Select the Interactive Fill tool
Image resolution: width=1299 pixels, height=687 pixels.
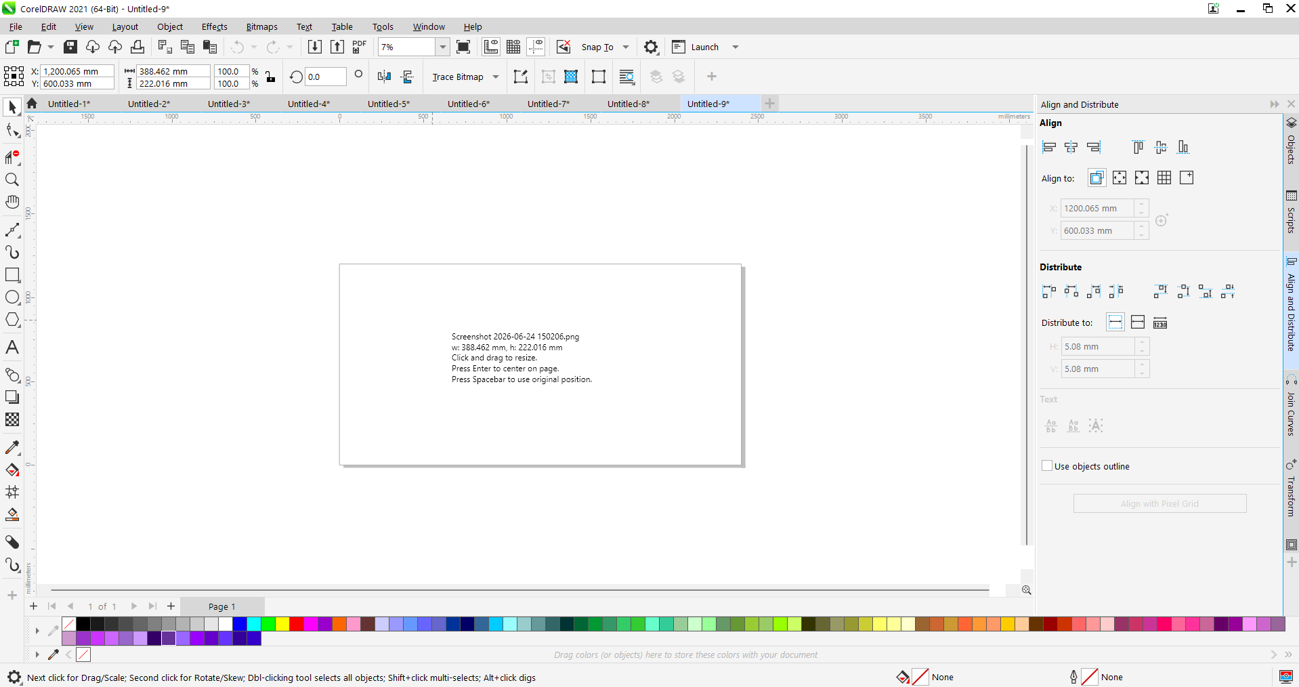[x=12, y=470]
